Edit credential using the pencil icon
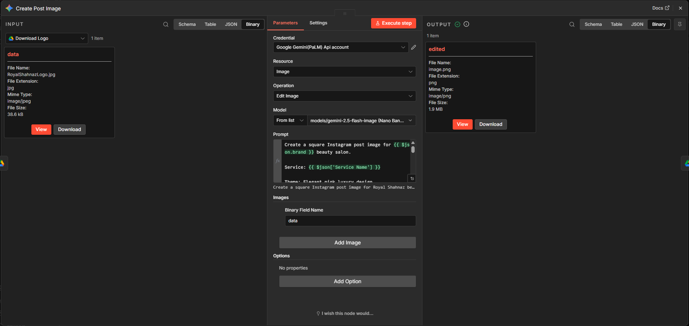The height and width of the screenshot is (326, 689). (x=414, y=47)
